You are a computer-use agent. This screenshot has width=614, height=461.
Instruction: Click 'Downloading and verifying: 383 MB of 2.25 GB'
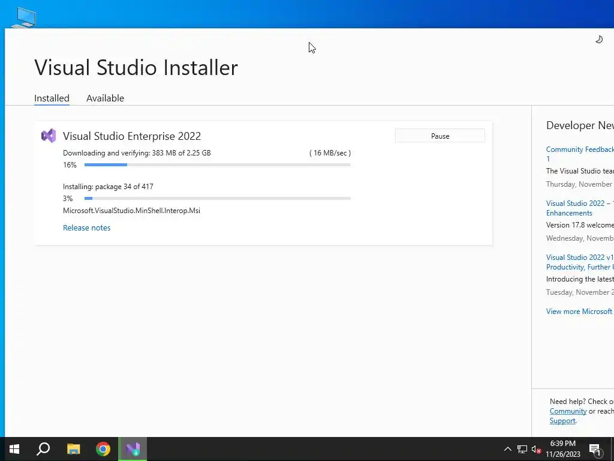point(137,153)
